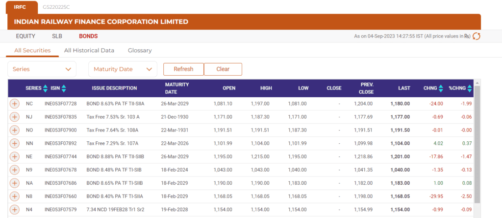Switch to the GS220225C tab
502x218 pixels.
pyautogui.click(x=56, y=7)
